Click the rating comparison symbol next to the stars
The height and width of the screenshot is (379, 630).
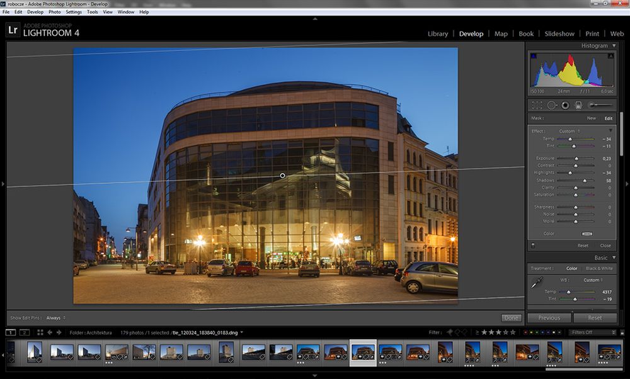click(x=478, y=332)
